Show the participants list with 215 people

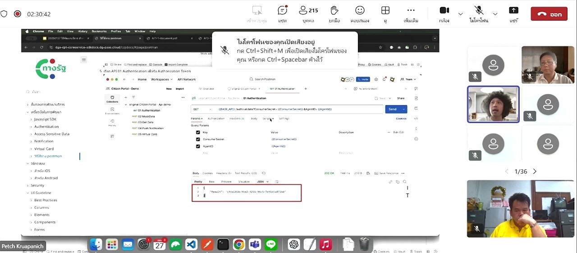(x=309, y=14)
